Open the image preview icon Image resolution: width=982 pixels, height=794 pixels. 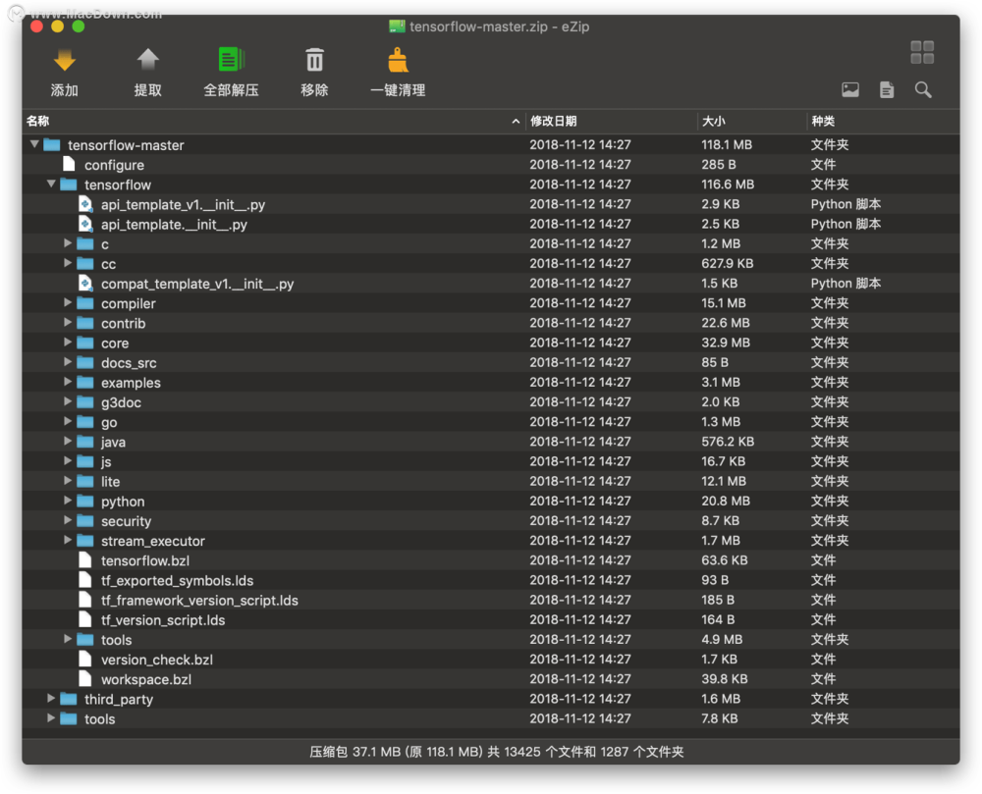[849, 90]
